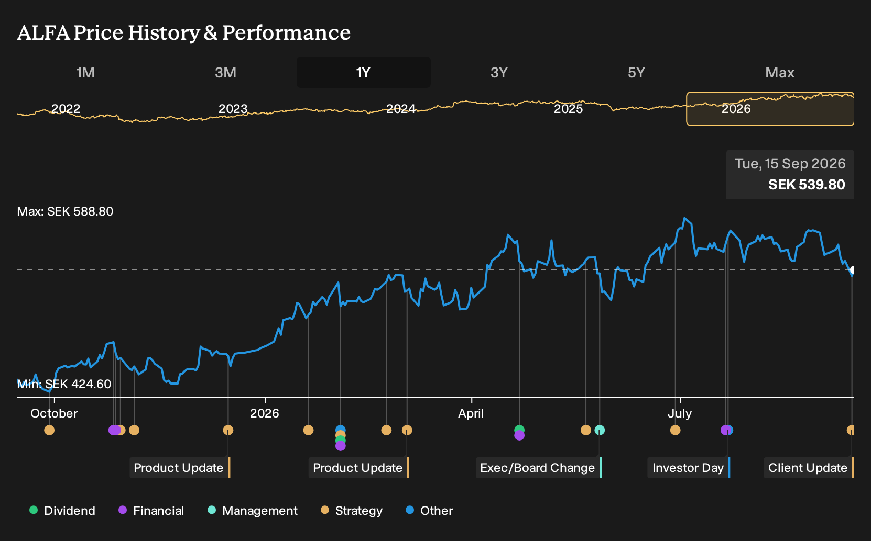871x541 pixels.
Task: Open the Product Update label right of 2026
Action: pyautogui.click(x=359, y=468)
